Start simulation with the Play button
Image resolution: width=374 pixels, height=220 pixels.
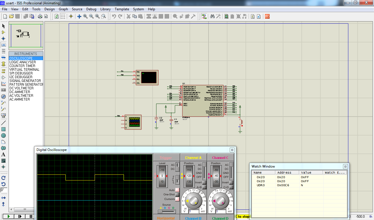(x=8, y=216)
